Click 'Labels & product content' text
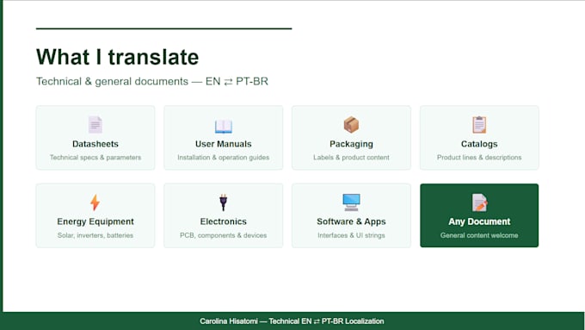 tap(351, 158)
